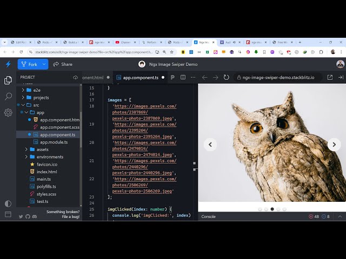Image resolution: width=346 pixels, height=259 pixels.
Task: Open styles.scss in the file tree
Action: pyautogui.click(x=46, y=194)
